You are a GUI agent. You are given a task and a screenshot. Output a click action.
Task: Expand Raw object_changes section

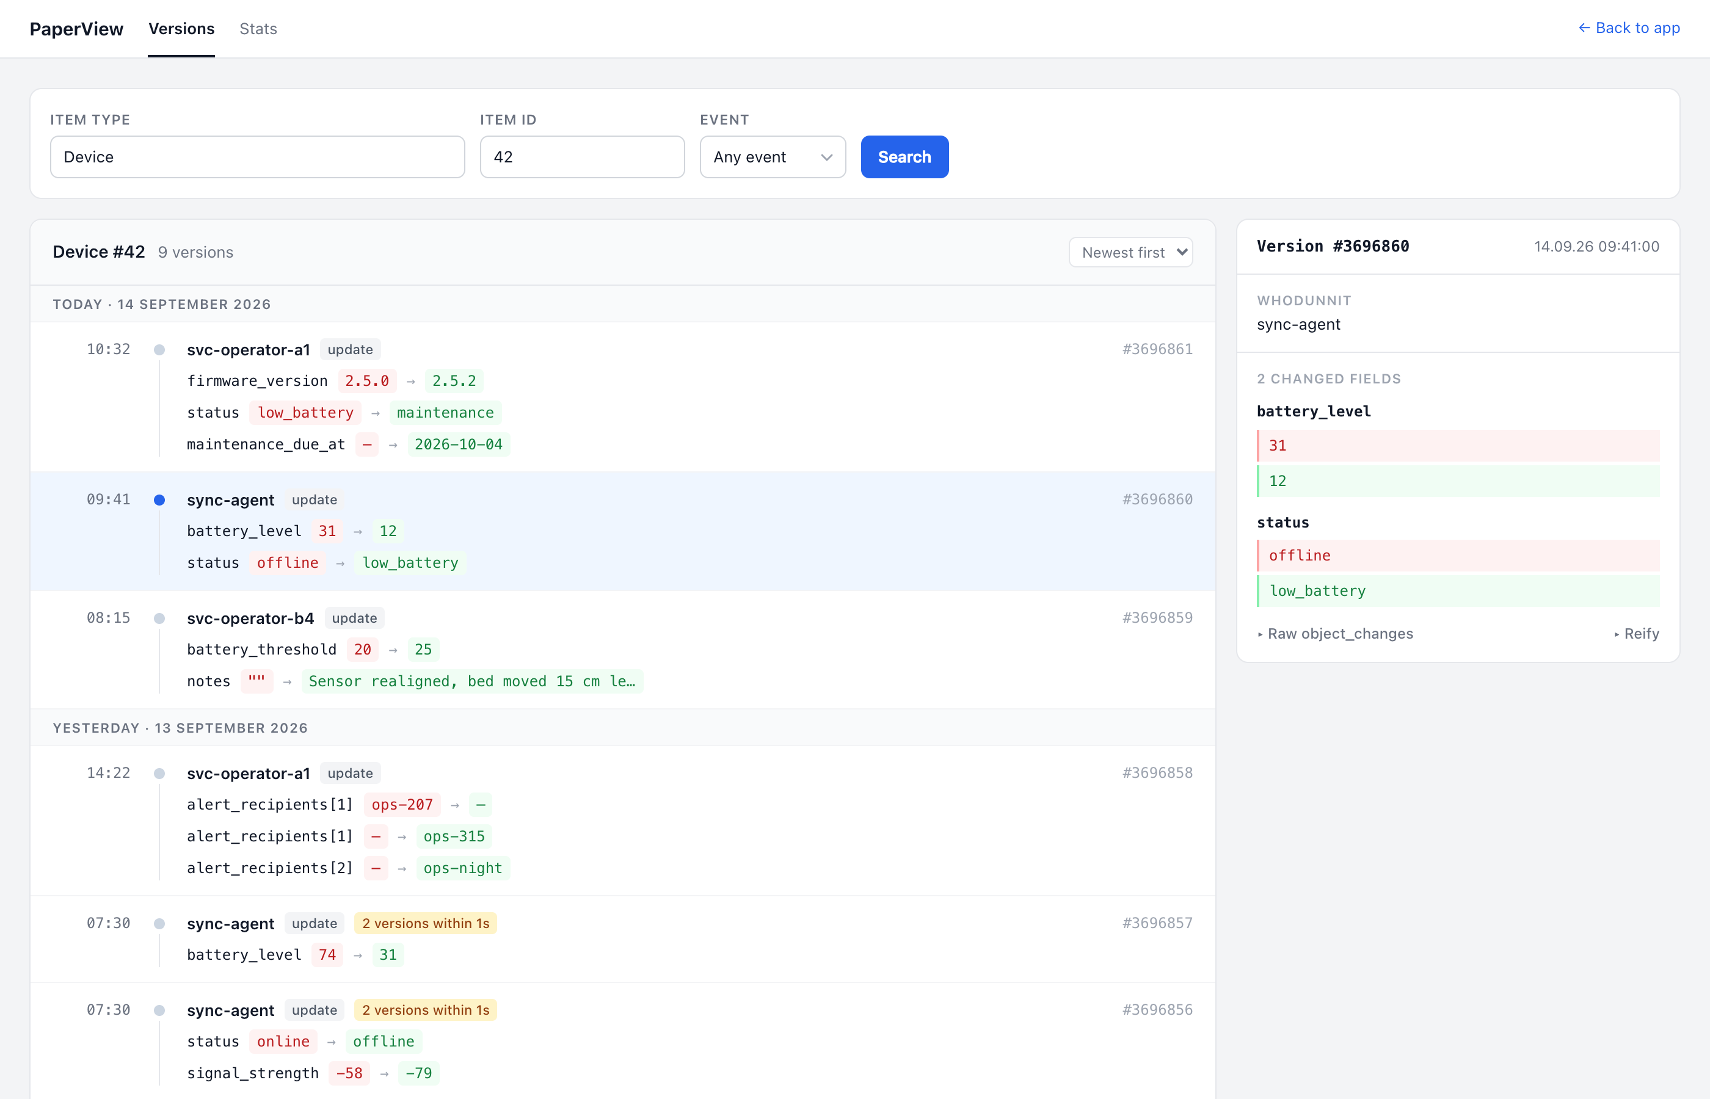coord(1334,634)
